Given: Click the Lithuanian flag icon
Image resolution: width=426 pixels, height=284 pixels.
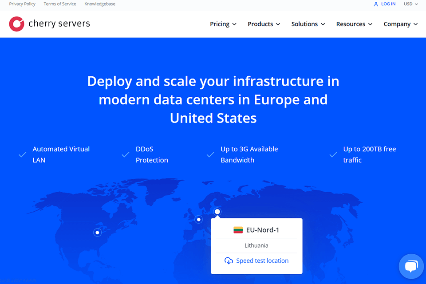Looking at the screenshot, I should [x=238, y=230].
